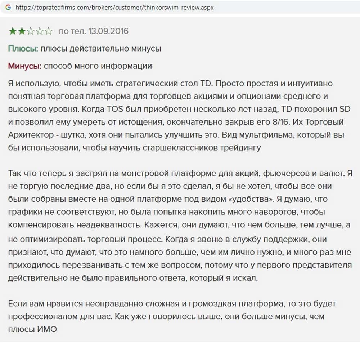
Task: Click the first filled green rating star
Action: click(x=13, y=31)
